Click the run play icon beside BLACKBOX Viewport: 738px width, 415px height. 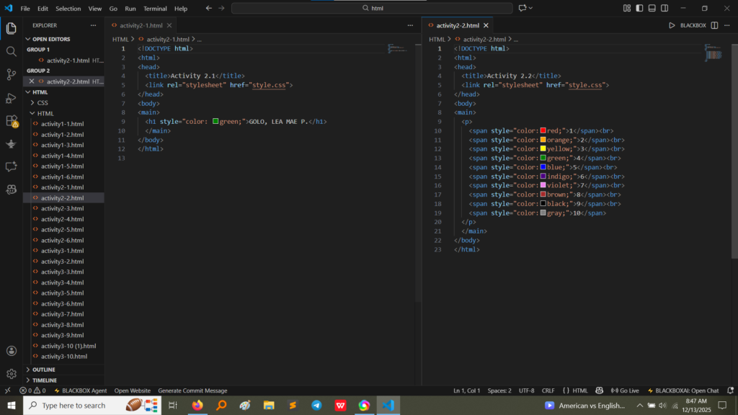click(672, 25)
